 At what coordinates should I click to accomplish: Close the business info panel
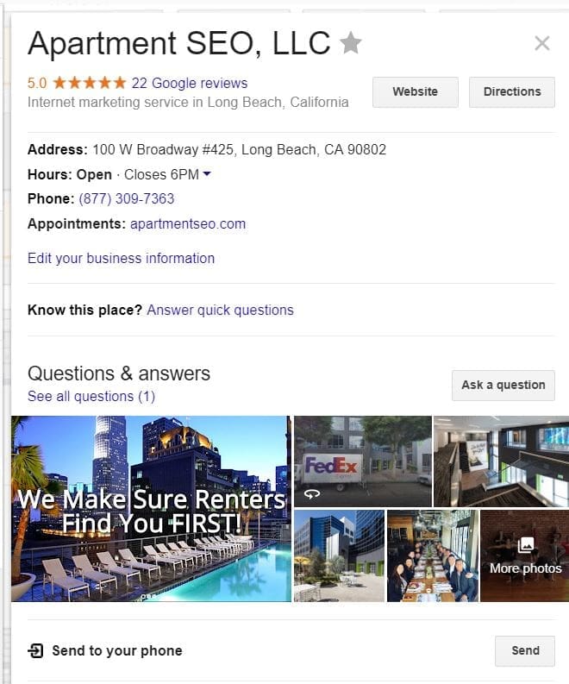coord(542,43)
